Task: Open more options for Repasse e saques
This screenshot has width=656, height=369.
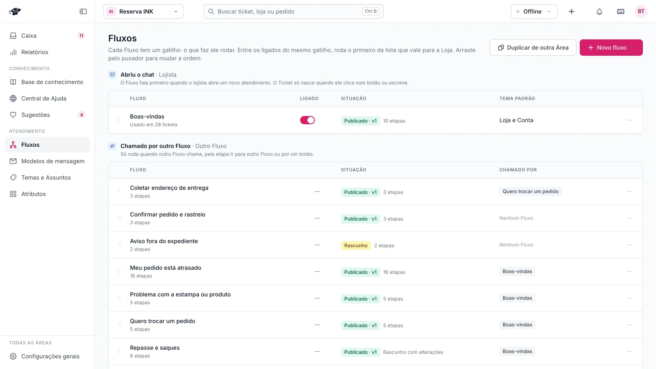Action: tap(629, 351)
